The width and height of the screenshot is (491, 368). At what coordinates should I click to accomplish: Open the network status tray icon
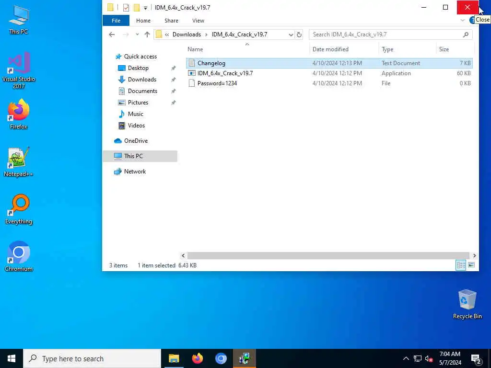coord(418,358)
